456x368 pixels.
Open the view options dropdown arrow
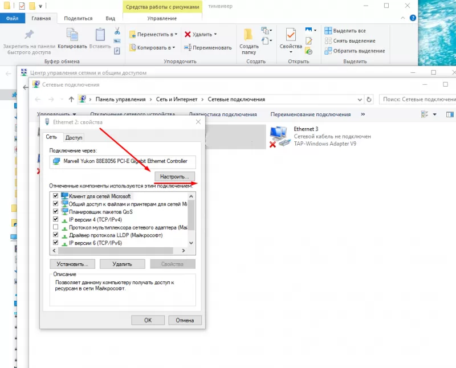(x=435, y=115)
